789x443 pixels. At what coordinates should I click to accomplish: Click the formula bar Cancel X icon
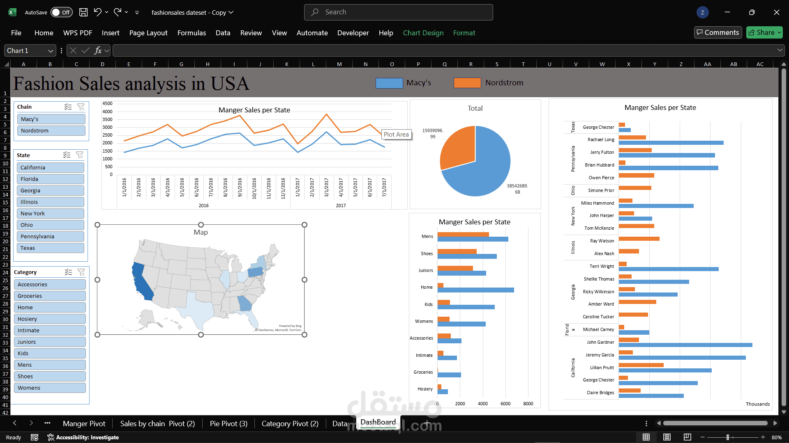[x=73, y=50]
